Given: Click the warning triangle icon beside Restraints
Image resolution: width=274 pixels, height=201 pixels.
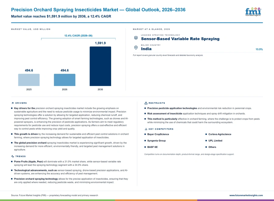Looking at the screenshot, I should pos(146,103).
